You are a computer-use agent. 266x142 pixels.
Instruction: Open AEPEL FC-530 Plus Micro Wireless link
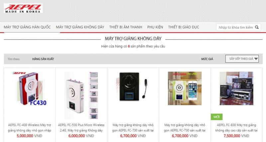[x=81, y=128]
